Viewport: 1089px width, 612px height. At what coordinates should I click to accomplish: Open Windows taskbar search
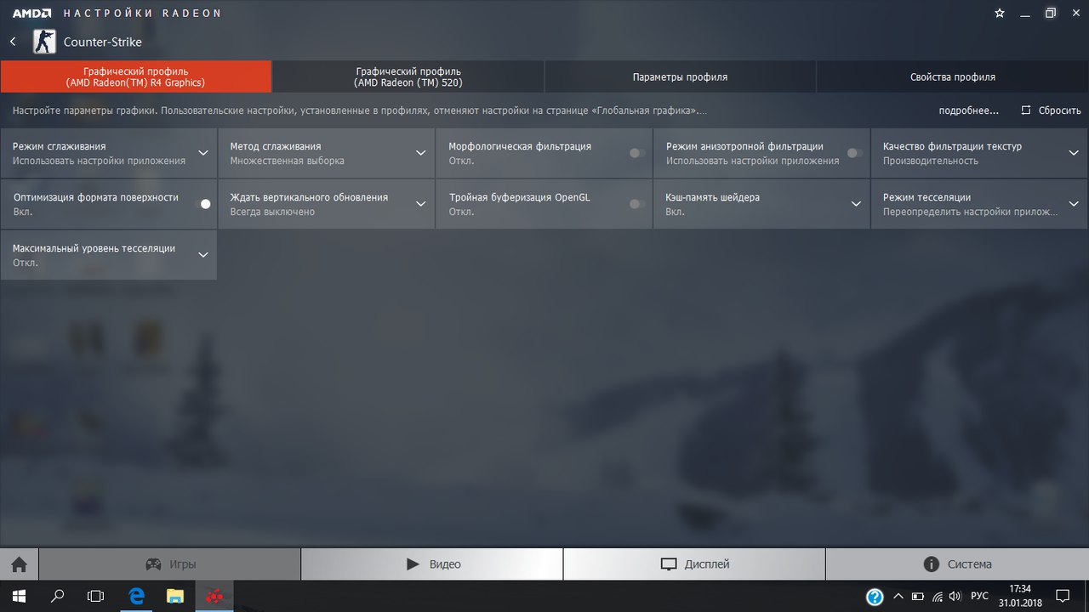pos(58,596)
